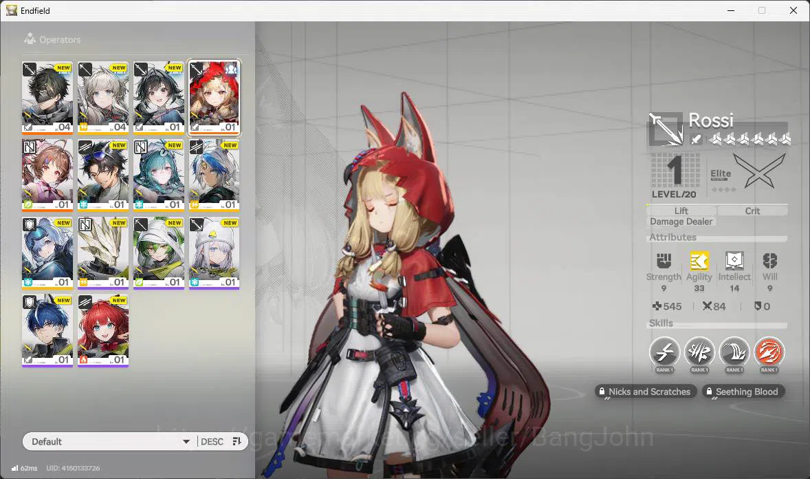Click the small weapon-type icon under Rossi's name
The width and height of the screenshot is (810, 479).
(697, 138)
